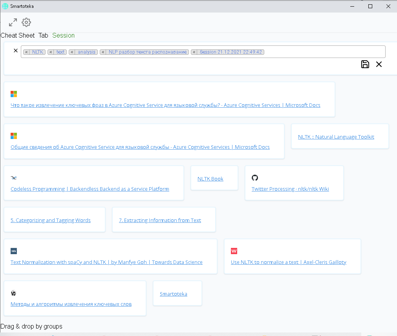Viewport: 397px width, 336px height.
Task: Open the settings gear icon
Action: [x=26, y=22]
